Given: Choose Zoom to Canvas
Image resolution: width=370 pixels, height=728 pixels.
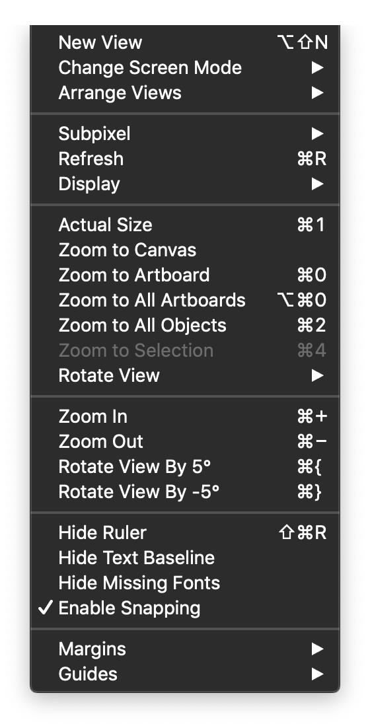Looking at the screenshot, I should pyautogui.click(x=185, y=250).
